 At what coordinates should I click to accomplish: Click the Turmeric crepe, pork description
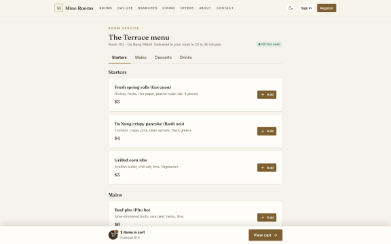coord(153,130)
